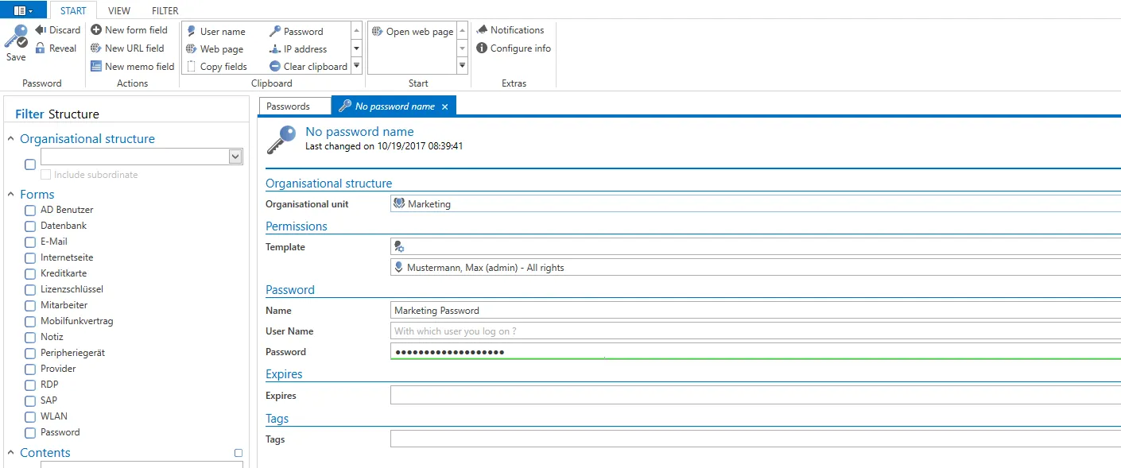Tick the Kreditkarte form checkbox
Screen dimensions: 1121x468
coord(30,274)
